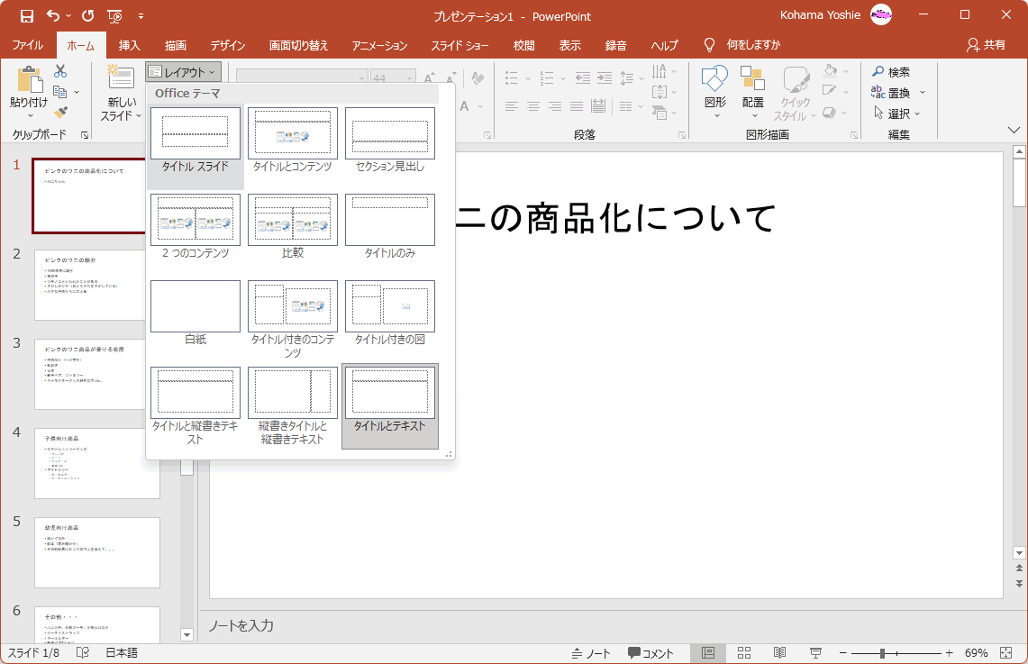Screen dimensions: 1028x664
Task: Toggle the コメント comments pane
Action: (650, 653)
